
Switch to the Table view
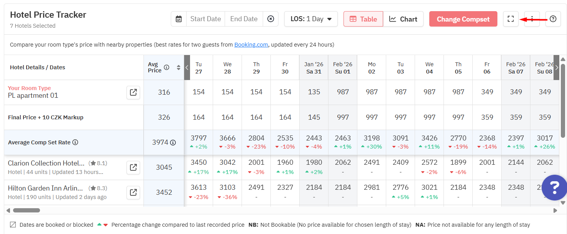pyautogui.click(x=363, y=19)
